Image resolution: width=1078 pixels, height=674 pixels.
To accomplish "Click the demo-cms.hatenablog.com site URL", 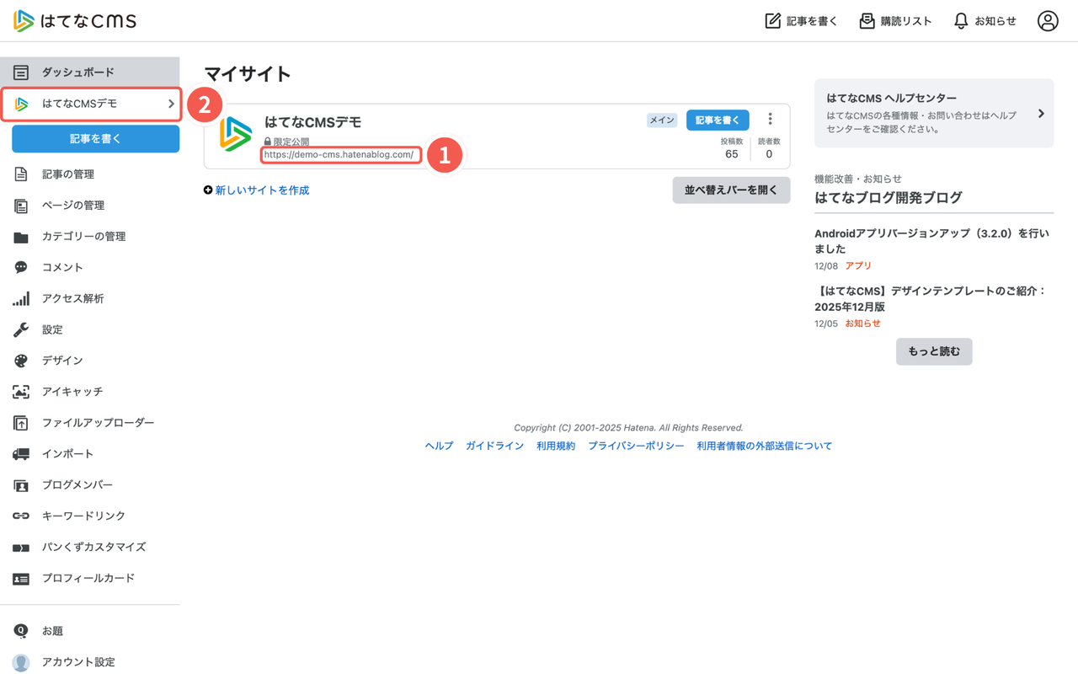I will click(x=340, y=154).
